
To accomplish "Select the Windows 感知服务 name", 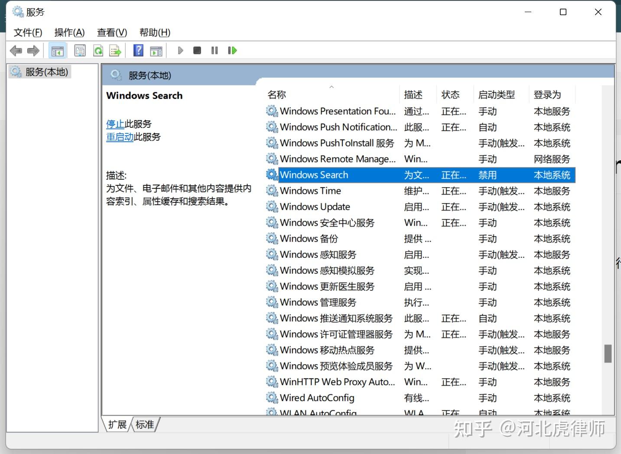I will pos(318,254).
